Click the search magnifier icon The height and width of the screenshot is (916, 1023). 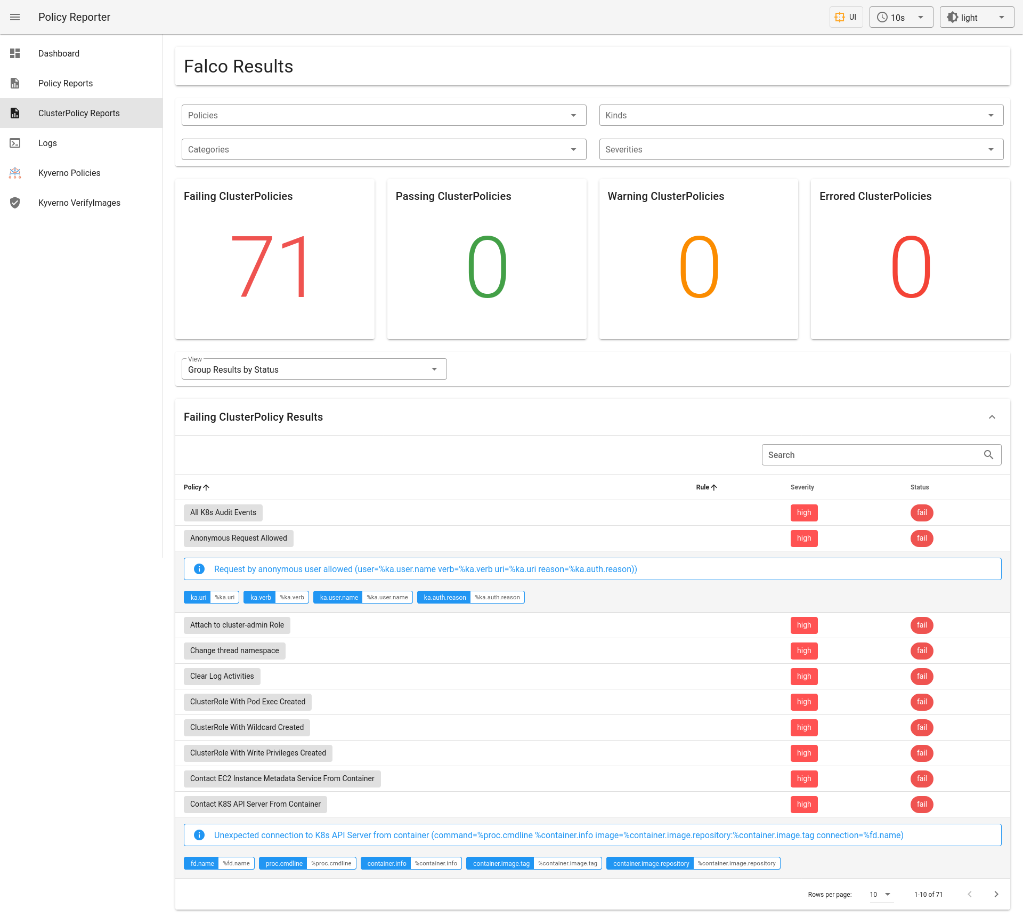pyautogui.click(x=988, y=455)
